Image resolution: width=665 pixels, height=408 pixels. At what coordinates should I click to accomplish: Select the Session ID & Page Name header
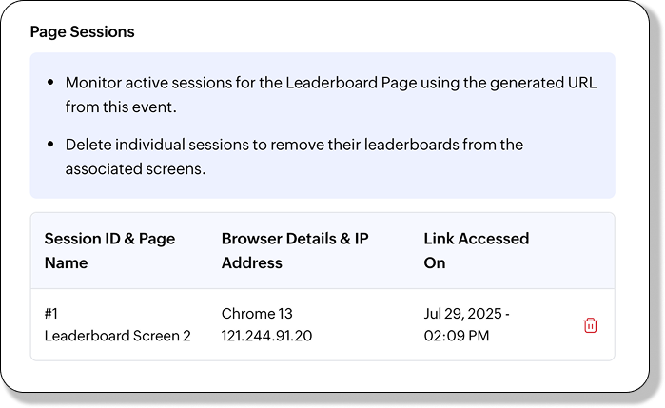(109, 250)
